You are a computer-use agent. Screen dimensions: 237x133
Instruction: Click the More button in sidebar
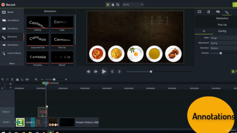pos(12,64)
